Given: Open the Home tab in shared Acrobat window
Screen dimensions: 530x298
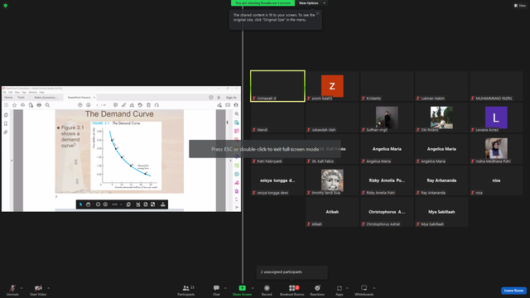Looking at the screenshot, I should [8, 98].
